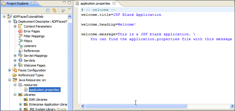Image resolution: width=235 pixels, height=111 pixels.
Task: Click the welcome.heading property line
Action: tap(109, 24)
